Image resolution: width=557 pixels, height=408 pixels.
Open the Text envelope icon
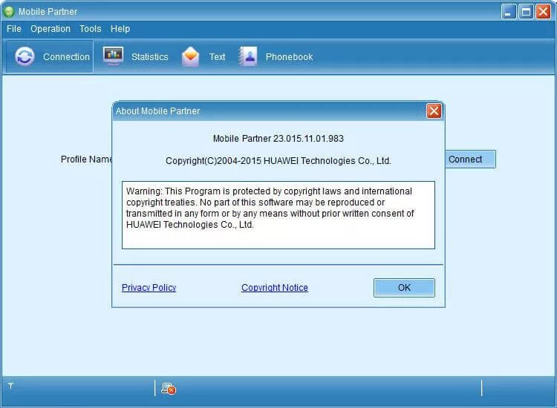tap(190, 56)
